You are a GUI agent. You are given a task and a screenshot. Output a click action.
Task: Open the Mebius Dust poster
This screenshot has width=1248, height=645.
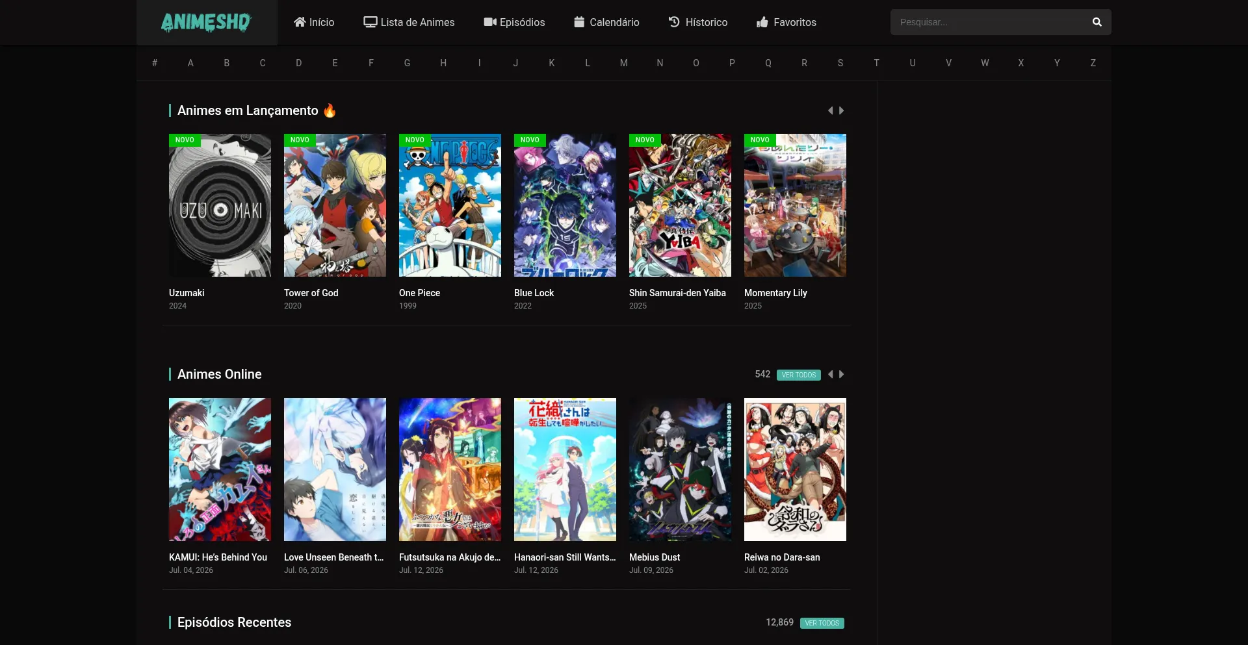pos(680,470)
